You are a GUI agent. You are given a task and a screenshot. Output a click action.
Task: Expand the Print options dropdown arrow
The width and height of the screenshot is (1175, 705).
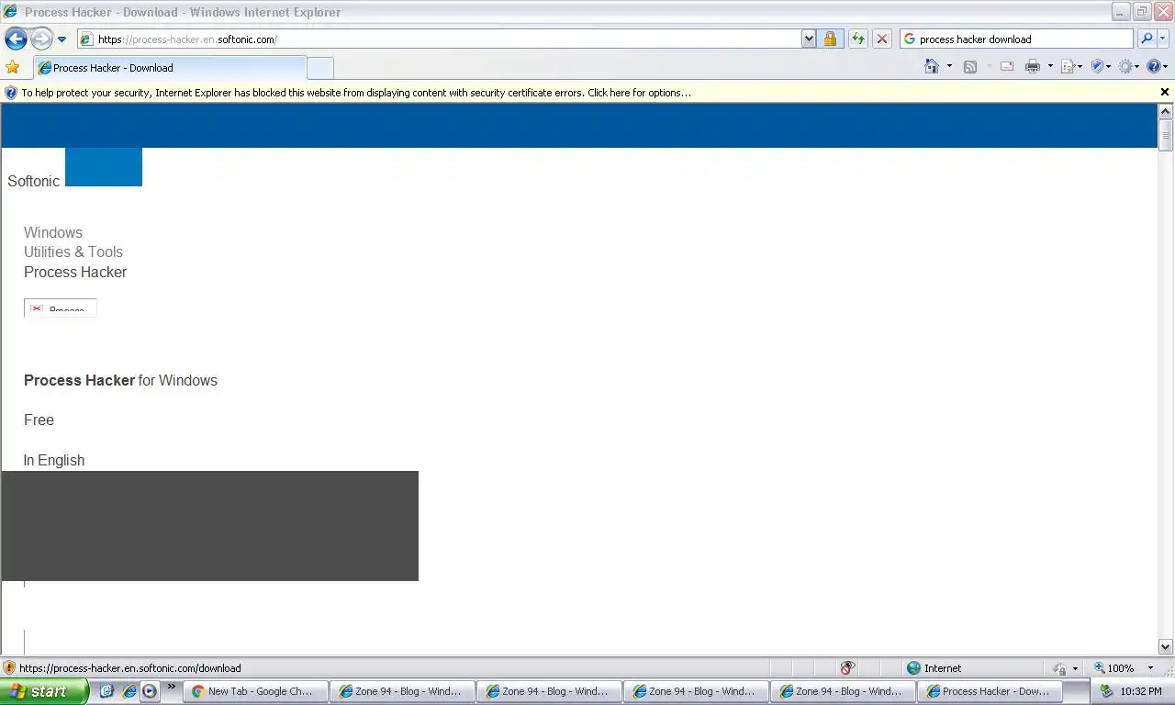(1050, 66)
